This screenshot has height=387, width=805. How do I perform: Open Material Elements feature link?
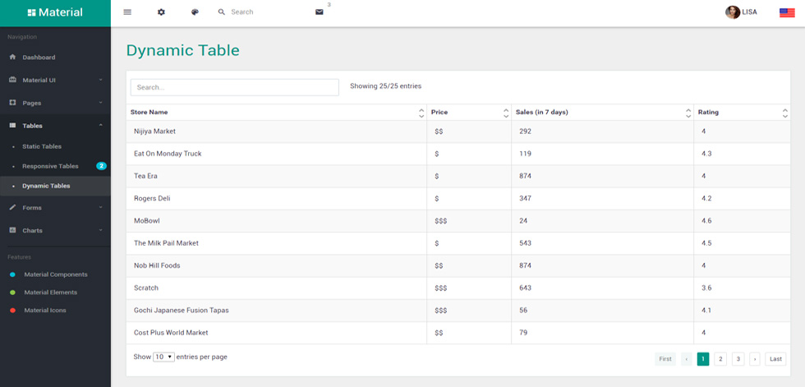coord(51,293)
